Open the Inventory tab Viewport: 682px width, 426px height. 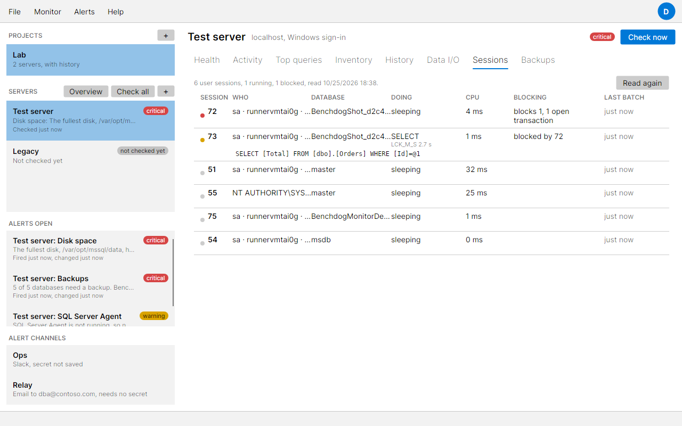point(354,60)
